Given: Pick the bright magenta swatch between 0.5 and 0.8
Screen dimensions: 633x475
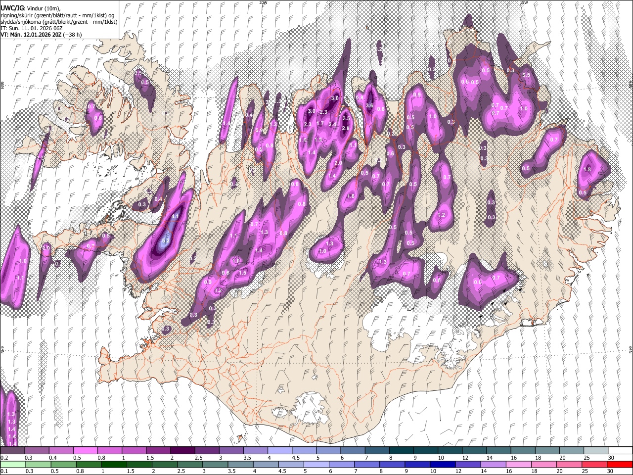Looking at the screenshot, I should (x=85, y=451).
